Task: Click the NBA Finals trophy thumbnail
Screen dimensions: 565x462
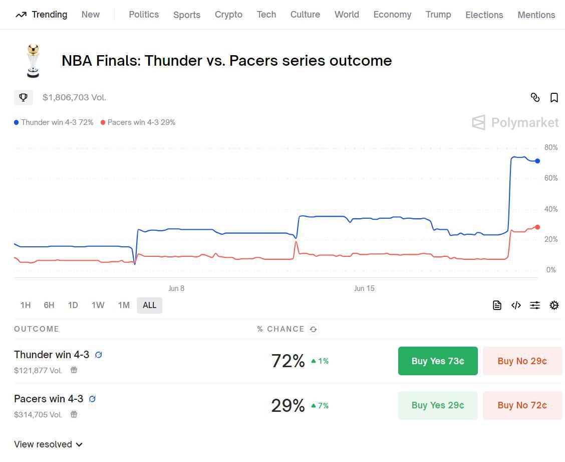Action: [33, 61]
